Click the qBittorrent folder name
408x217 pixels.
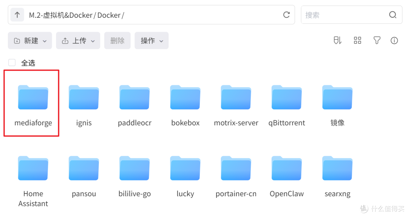287,123
